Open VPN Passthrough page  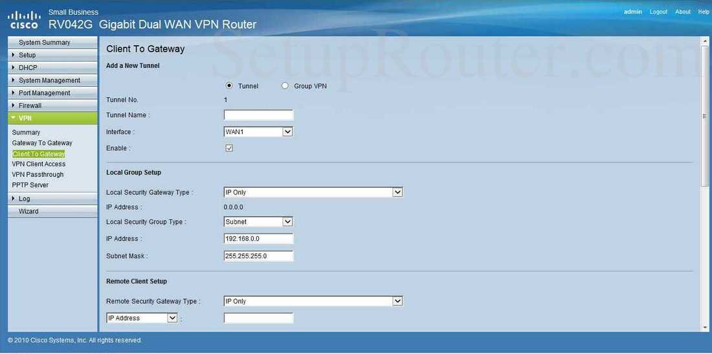click(38, 174)
